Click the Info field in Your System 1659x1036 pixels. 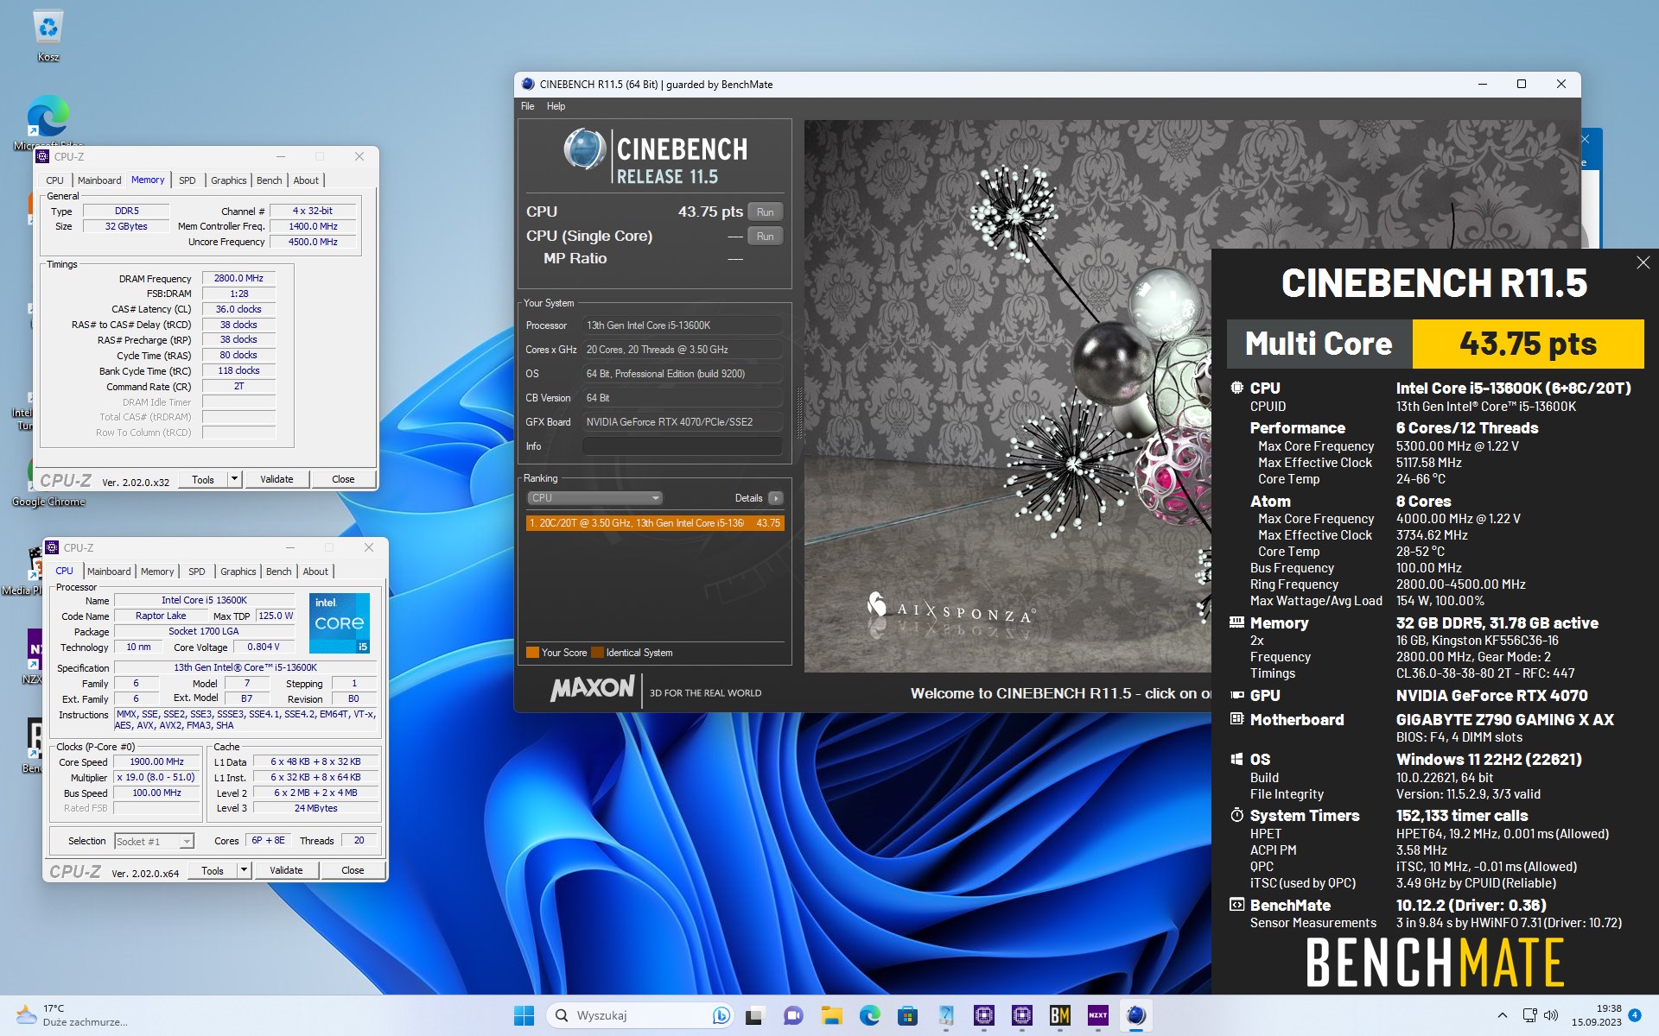[x=682, y=446]
